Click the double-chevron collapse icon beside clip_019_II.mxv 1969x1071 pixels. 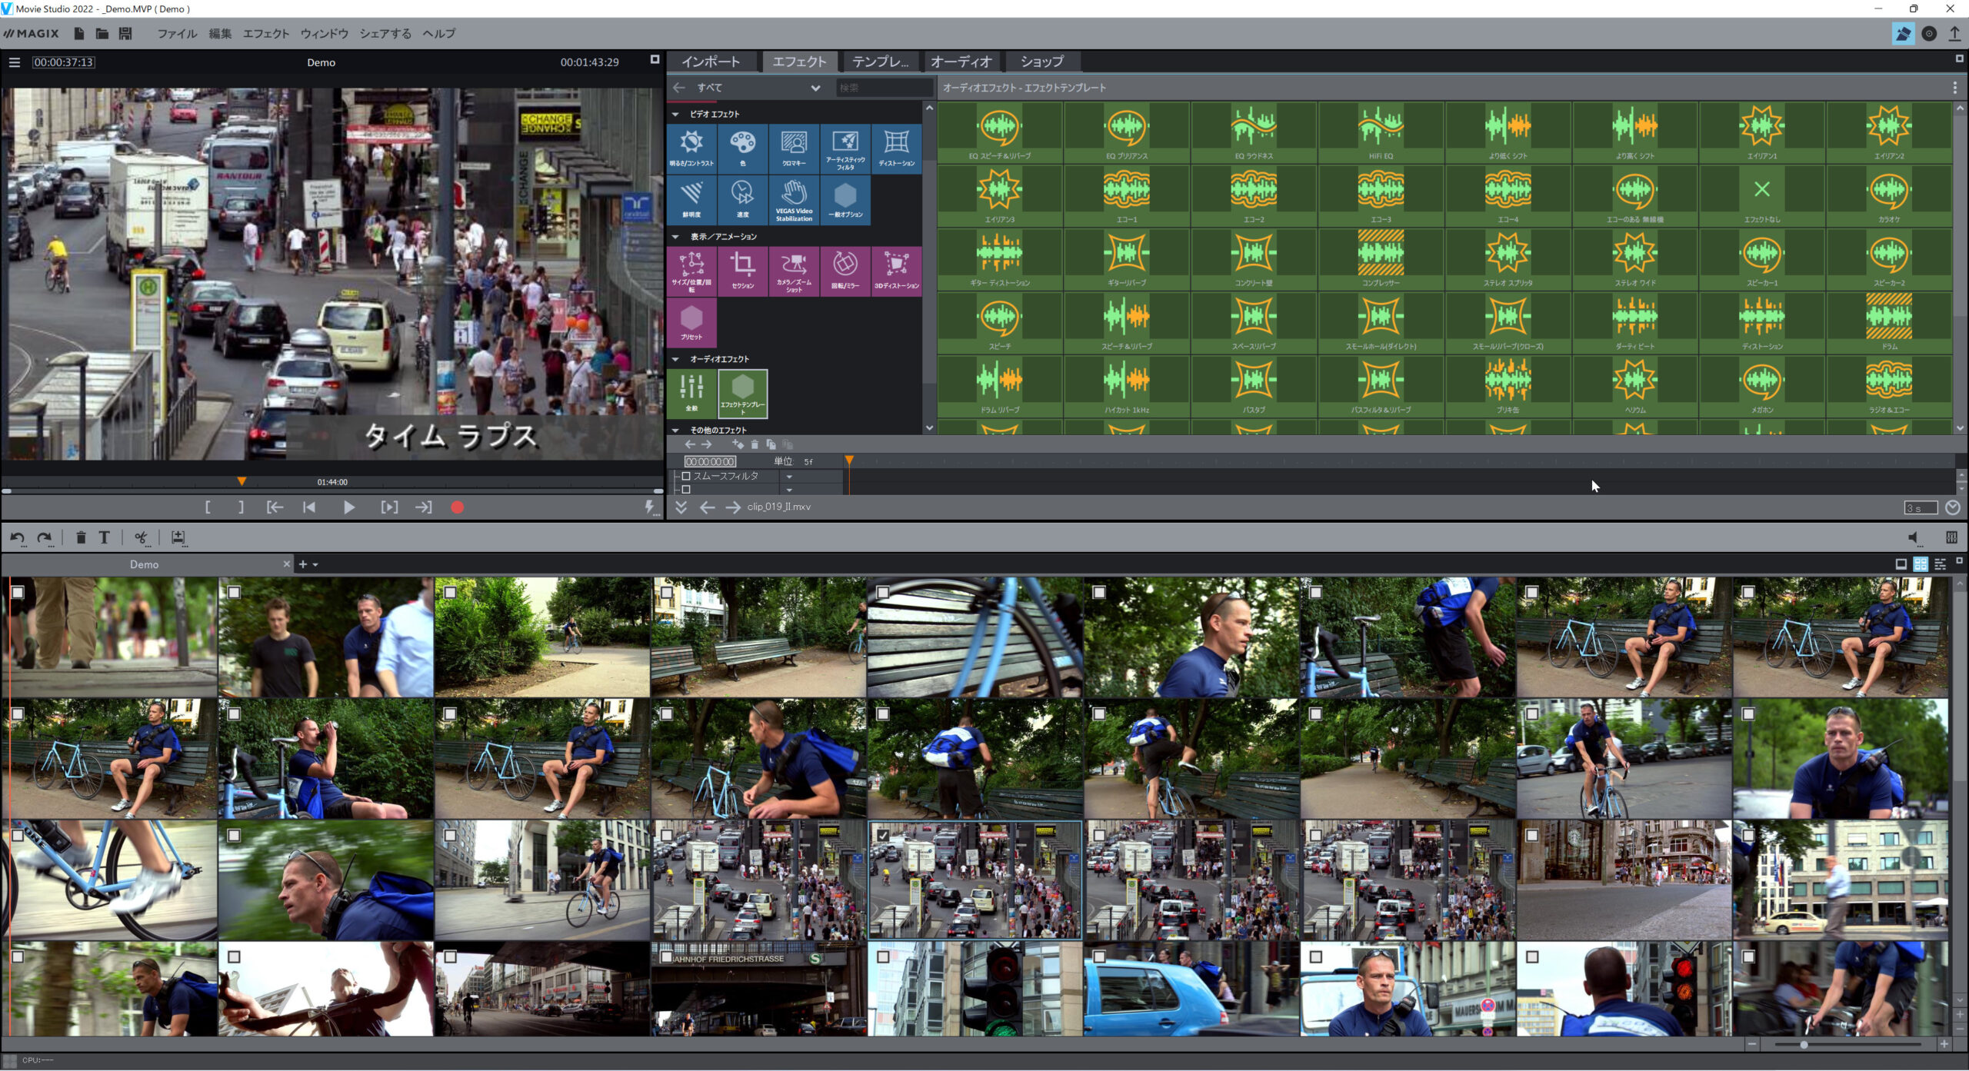pos(681,507)
